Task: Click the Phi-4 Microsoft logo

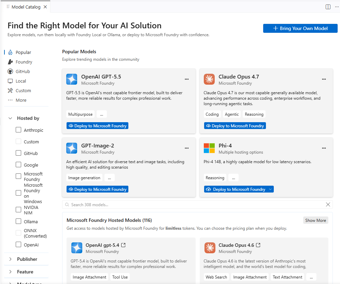Action: coord(209,148)
